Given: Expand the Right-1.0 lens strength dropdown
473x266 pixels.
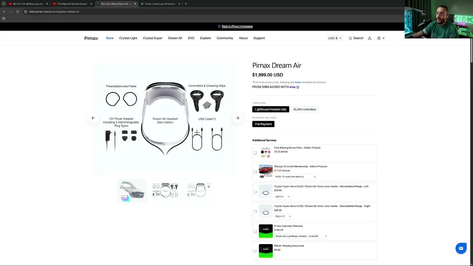Looking at the screenshot, I should 283,216.
